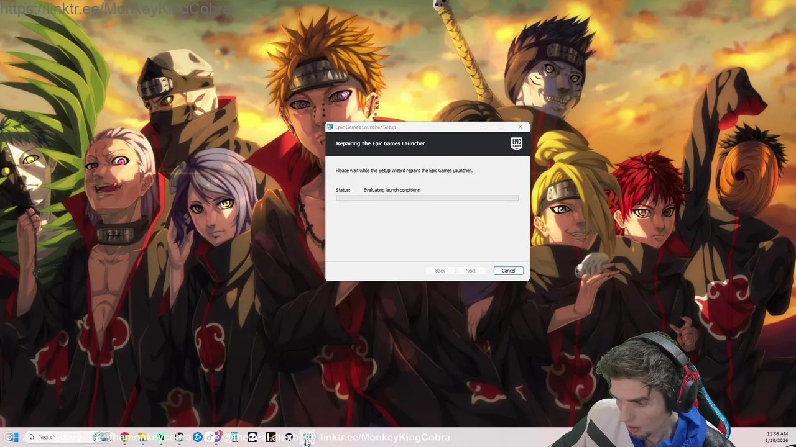
Task: Click the taskbar icon with the 9+ badge
Action: [218, 437]
